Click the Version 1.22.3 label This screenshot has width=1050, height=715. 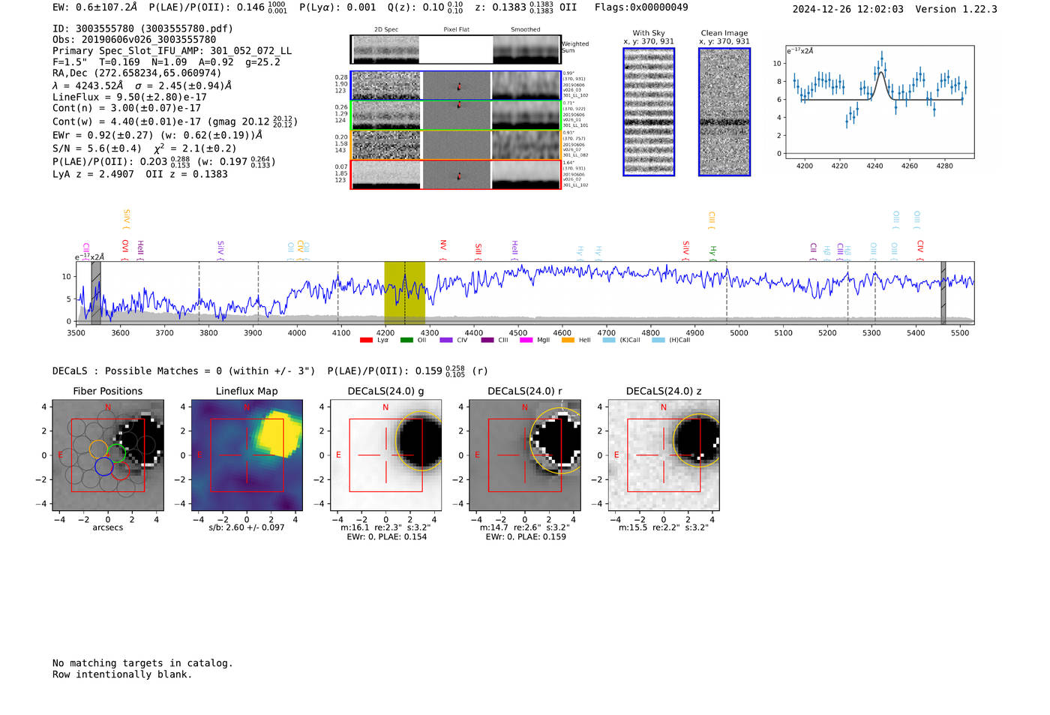[x=956, y=9]
